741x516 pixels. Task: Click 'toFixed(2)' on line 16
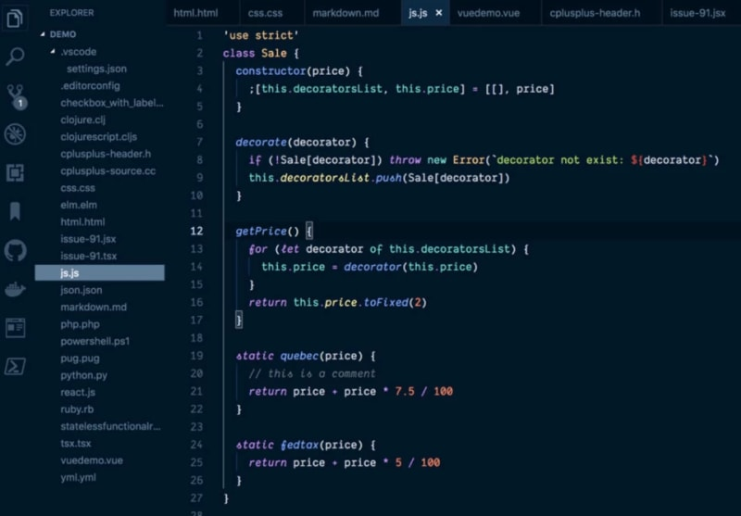396,302
